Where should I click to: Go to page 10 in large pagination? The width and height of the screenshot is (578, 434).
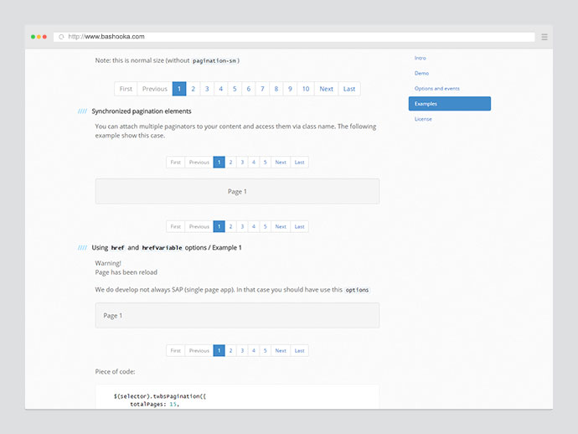(306, 89)
